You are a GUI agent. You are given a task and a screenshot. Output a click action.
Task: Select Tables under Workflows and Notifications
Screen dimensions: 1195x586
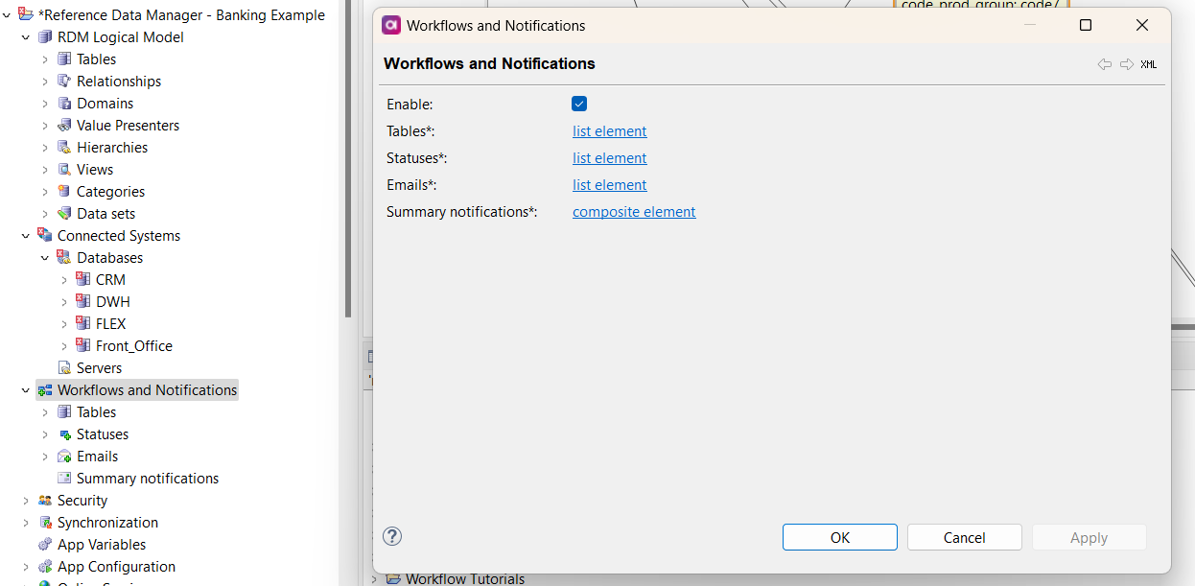pos(96,411)
